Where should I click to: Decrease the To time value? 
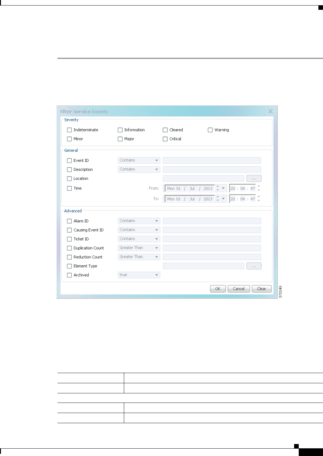click(259, 201)
